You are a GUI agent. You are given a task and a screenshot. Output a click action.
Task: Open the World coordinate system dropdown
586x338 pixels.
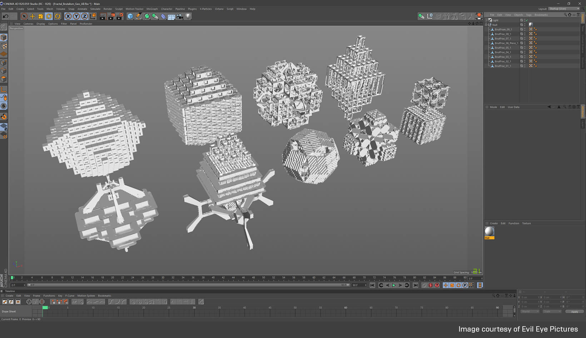coord(530,311)
